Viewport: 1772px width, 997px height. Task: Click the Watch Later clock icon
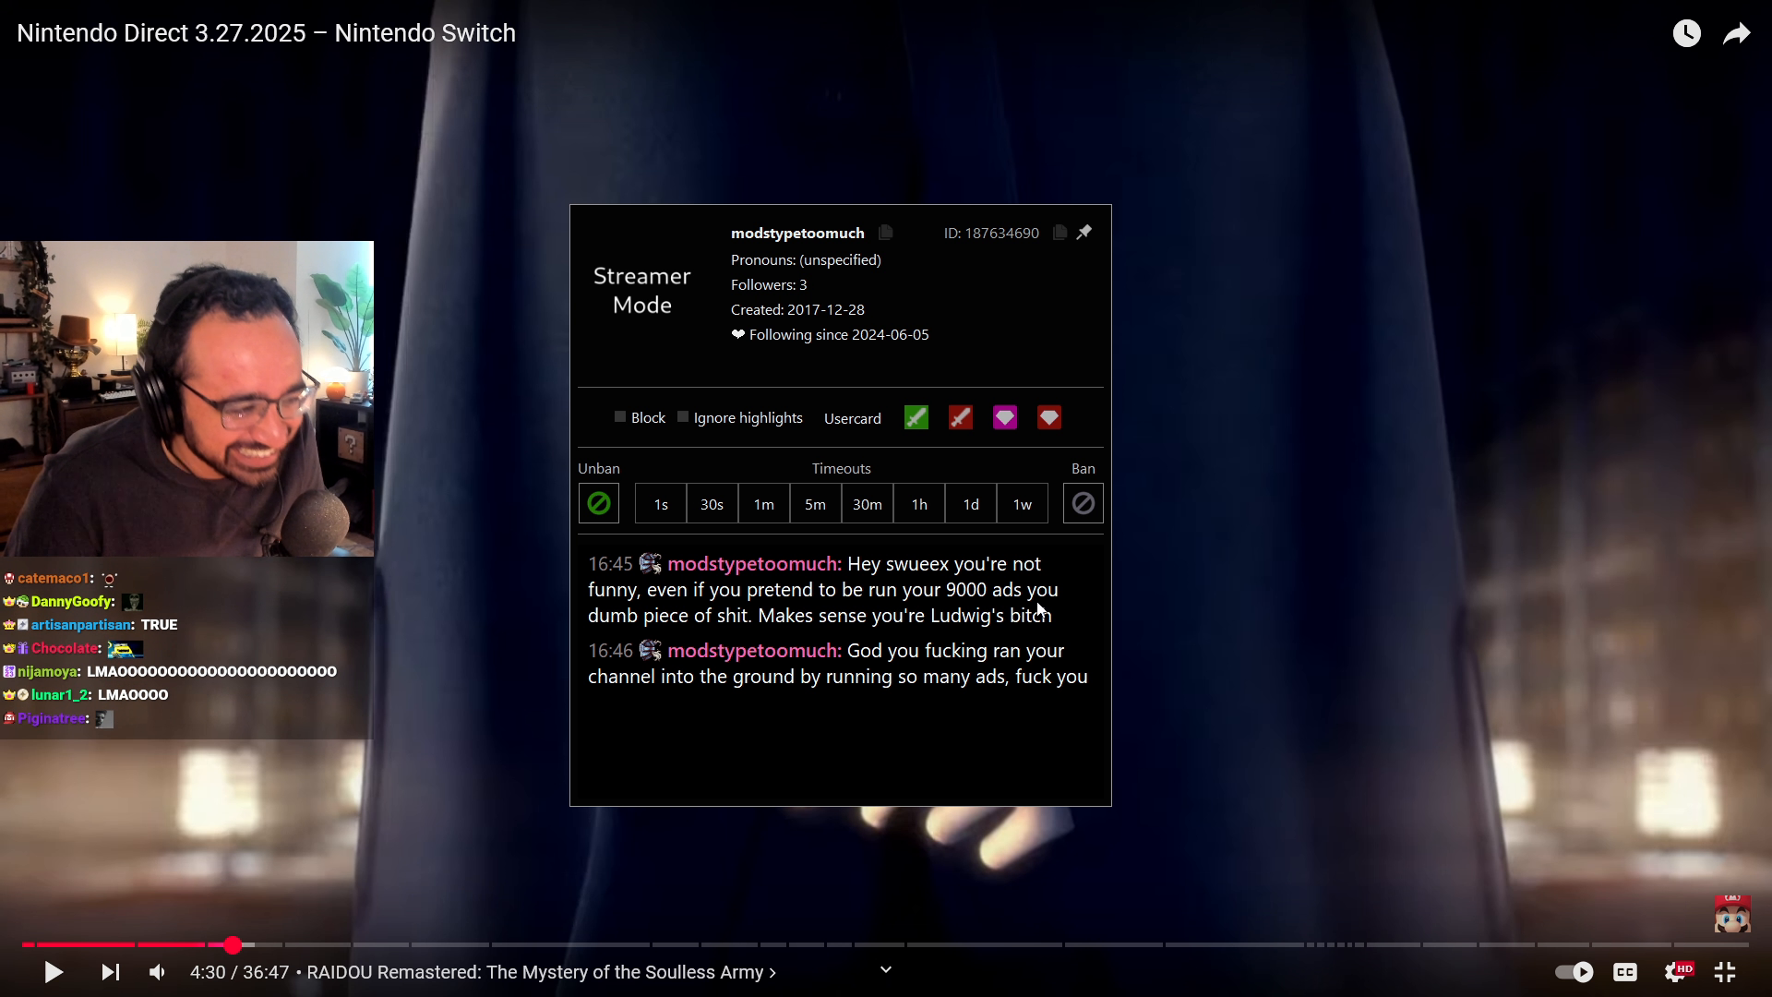(x=1686, y=34)
